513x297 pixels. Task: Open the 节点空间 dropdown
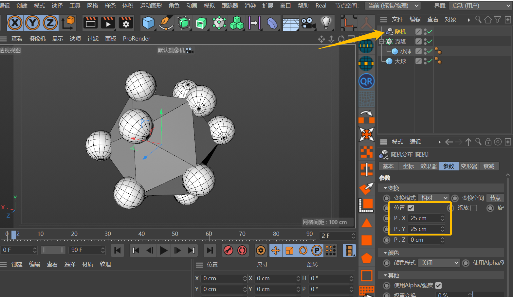[x=393, y=6]
